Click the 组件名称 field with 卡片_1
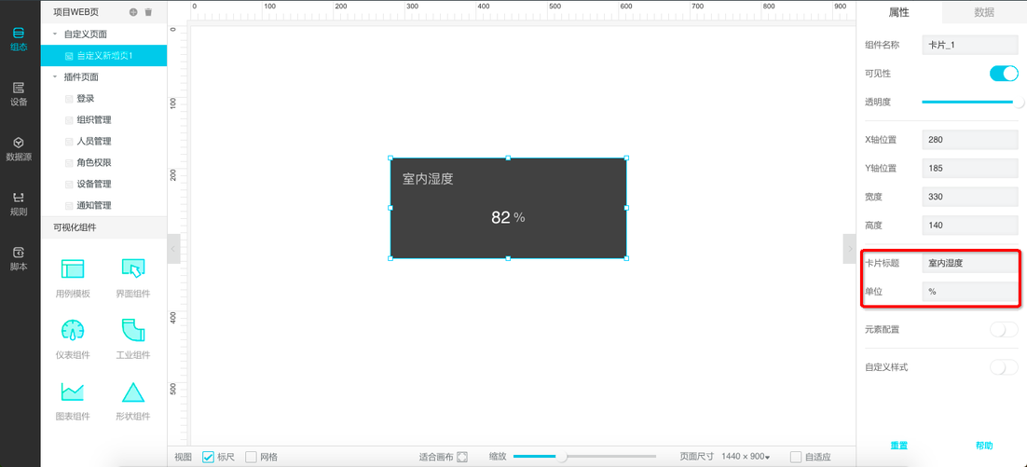Viewport: 1027px width, 467px height. (x=970, y=45)
